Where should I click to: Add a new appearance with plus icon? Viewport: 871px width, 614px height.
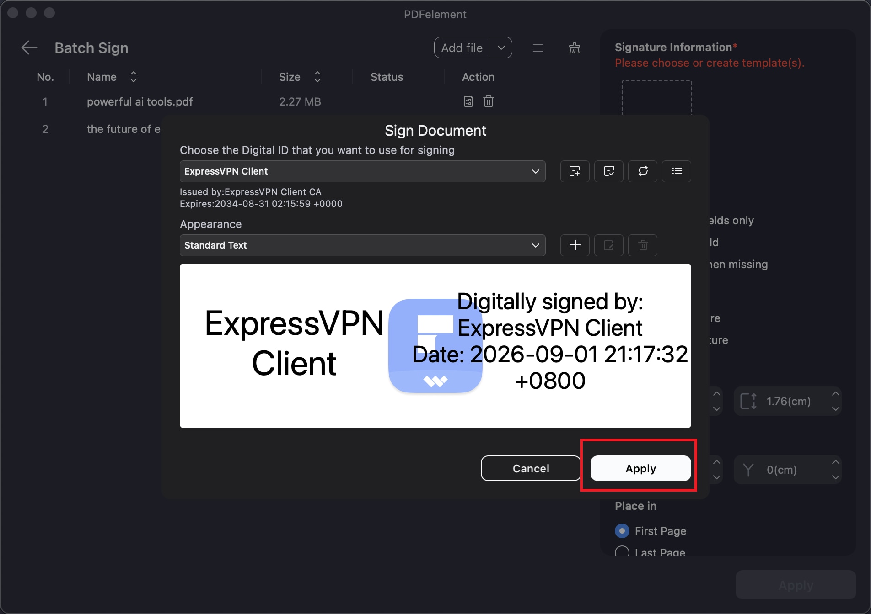pos(575,245)
